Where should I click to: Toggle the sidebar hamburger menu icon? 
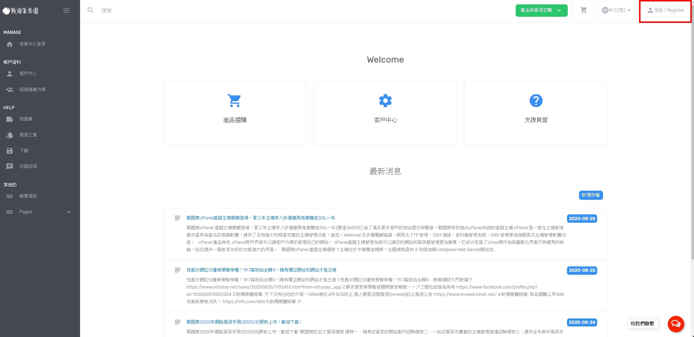tap(66, 11)
